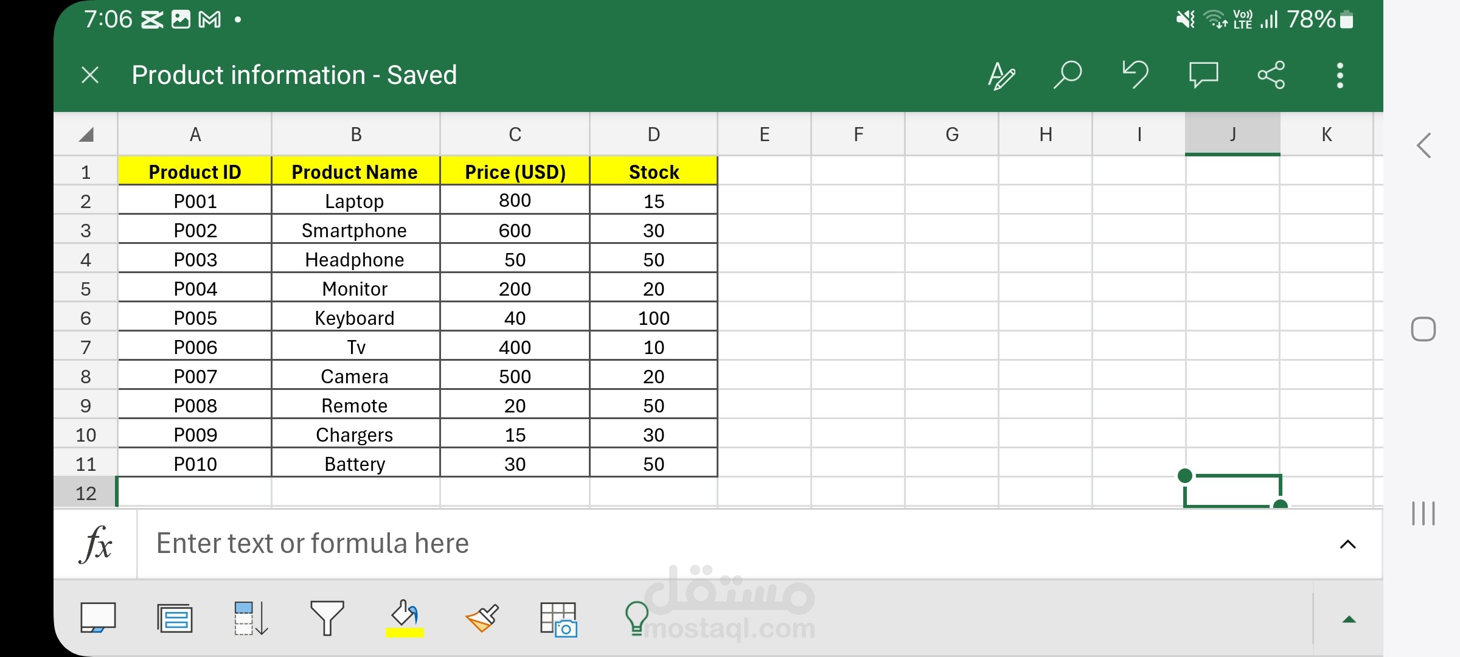The height and width of the screenshot is (657, 1460).
Task: Click the fx function button
Action: tap(96, 544)
